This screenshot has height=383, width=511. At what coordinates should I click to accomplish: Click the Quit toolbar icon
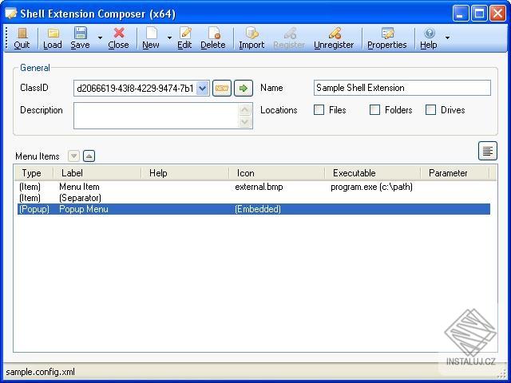(x=22, y=38)
